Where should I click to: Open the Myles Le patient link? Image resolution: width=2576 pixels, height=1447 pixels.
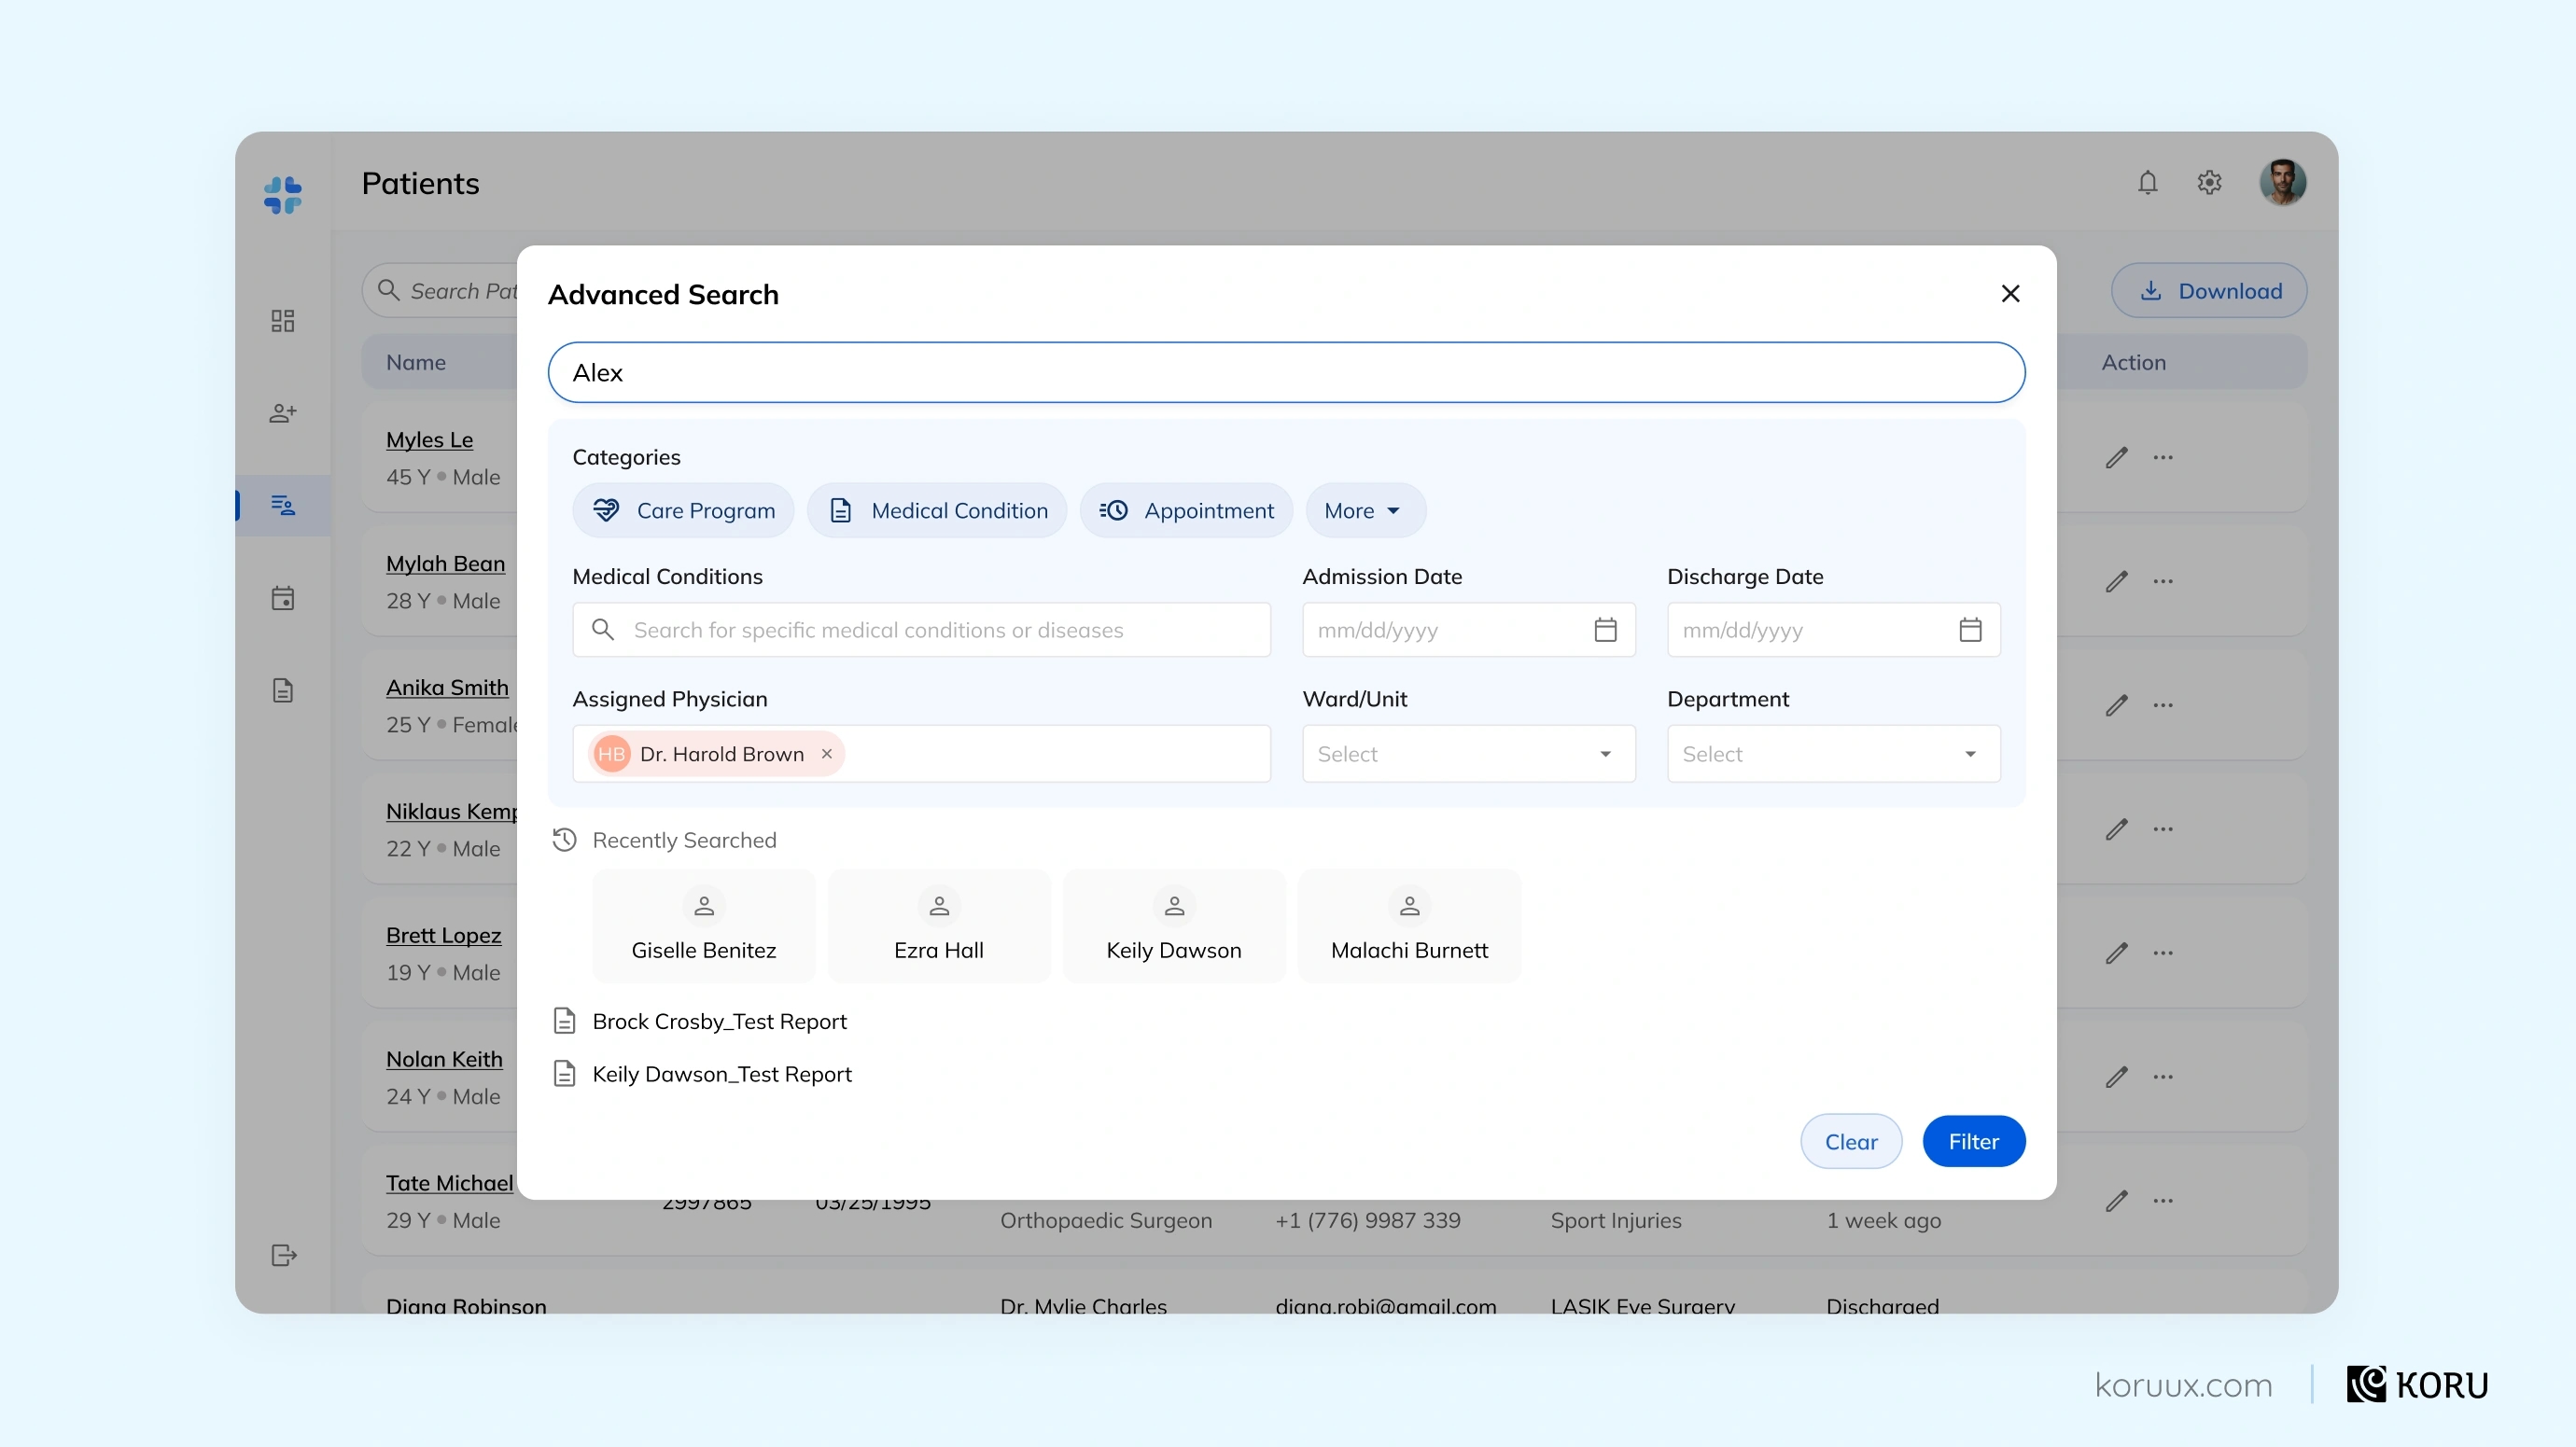(x=430, y=439)
